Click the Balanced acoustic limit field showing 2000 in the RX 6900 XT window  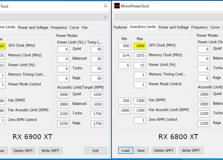pos(63,104)
